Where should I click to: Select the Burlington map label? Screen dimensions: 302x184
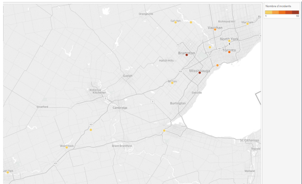(x=178, y=103)
